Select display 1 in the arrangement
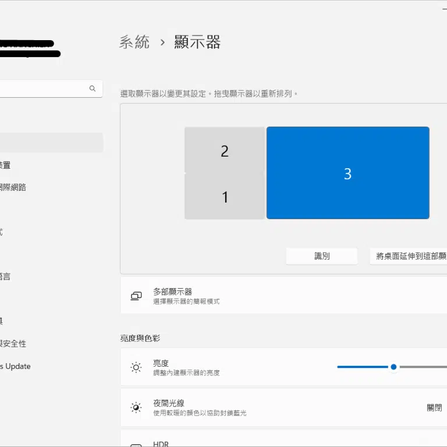The height and width of the screenshot is (447, 447). click(225, 197)
